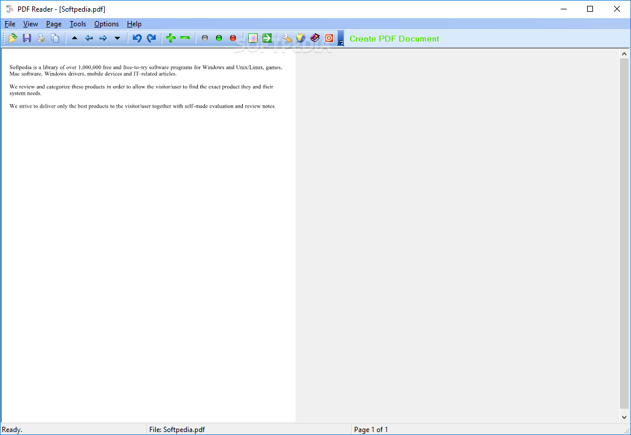Click the copy pages icon
631x435 pixels.
pyautogui.click(x=55, y=38)
